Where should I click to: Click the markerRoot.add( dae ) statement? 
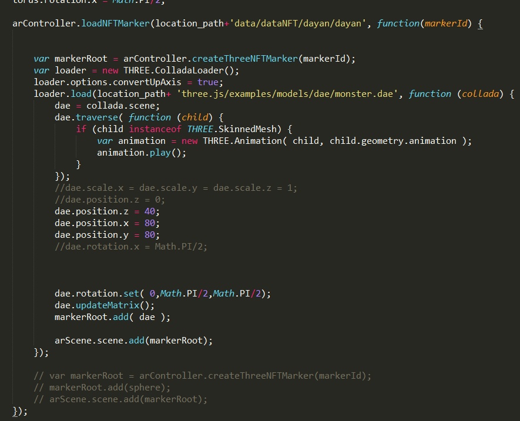tap(112, 317)
